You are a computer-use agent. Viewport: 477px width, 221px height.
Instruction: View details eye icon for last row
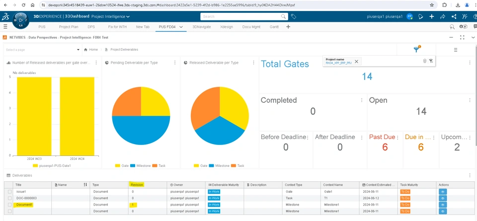443,211
